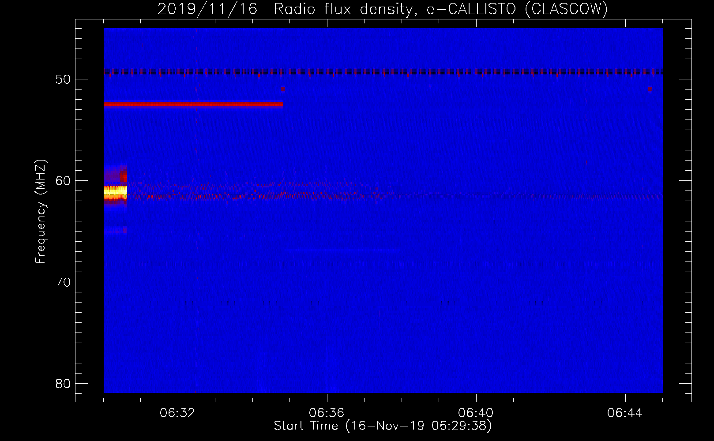Image resolution: width=714 pixels, height=441 pixels.
Task: Select the 06:32 time tick label
Action: click(177, 413)
